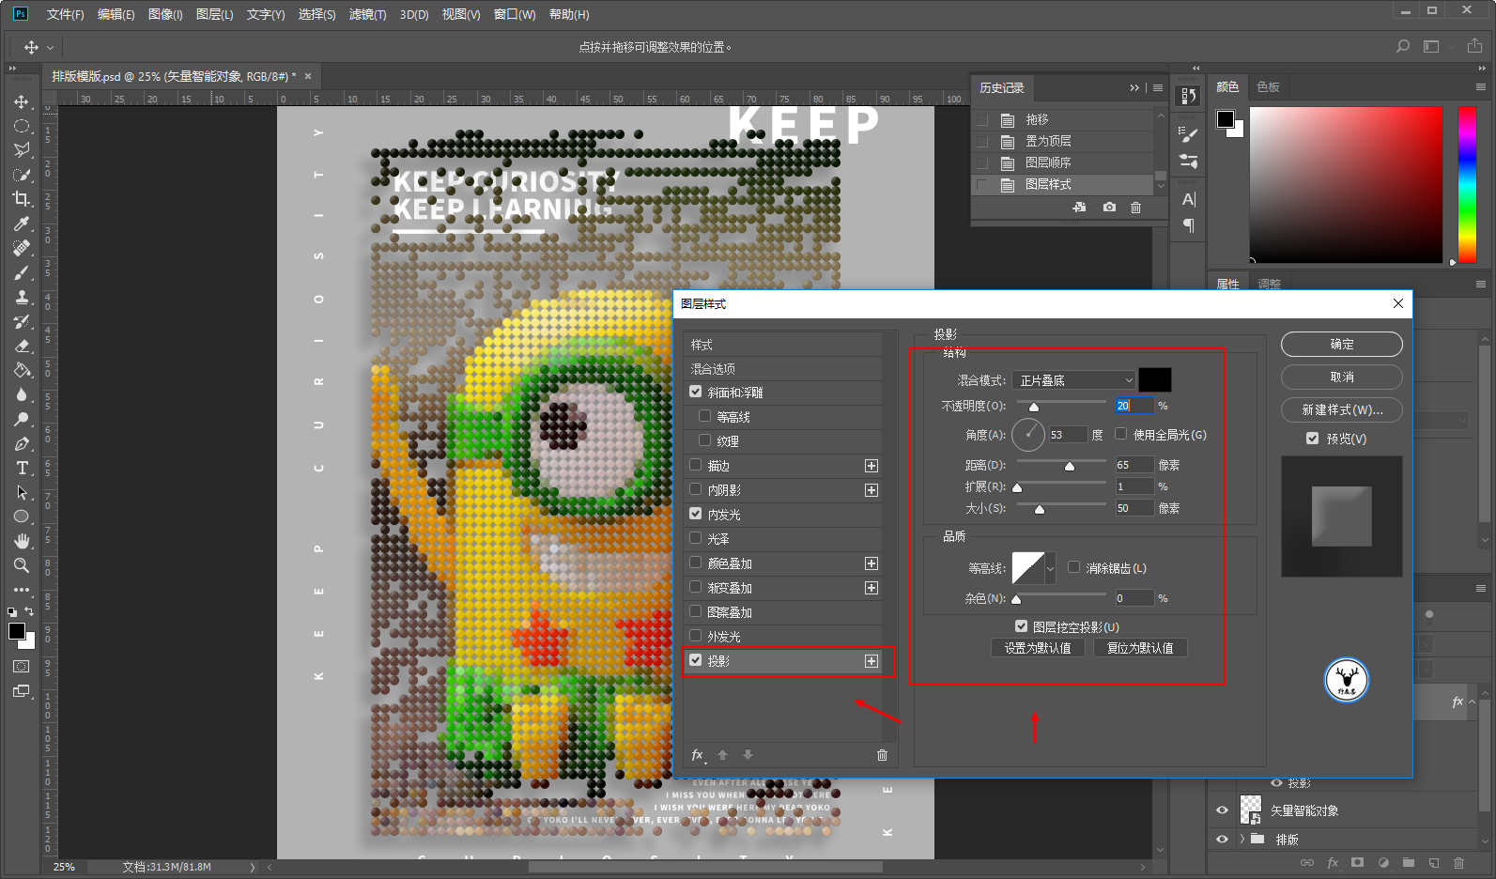Viewport: 1496px width, 879px height.
Task: Click the search icon in options bar
Action: pyautogui.click(x=1403, y=46)
